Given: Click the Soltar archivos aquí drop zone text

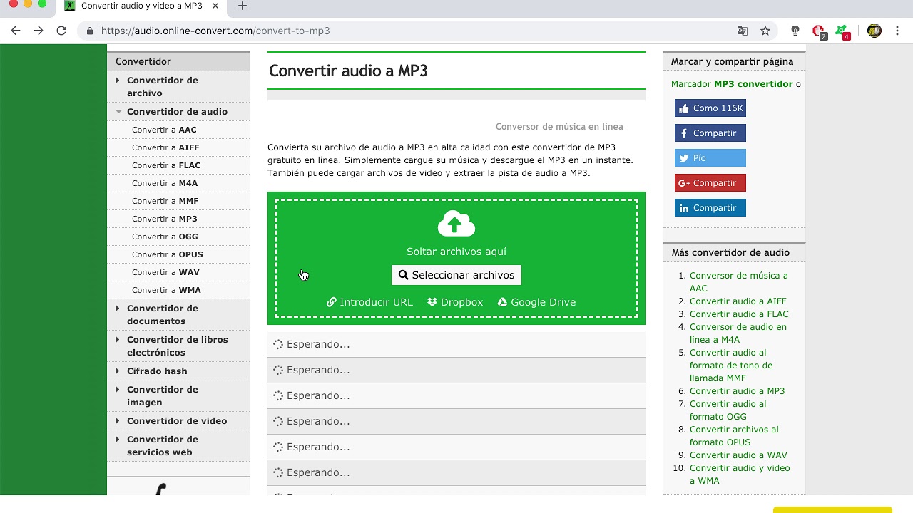Looking at the screenshot, I should click(456, 252).
